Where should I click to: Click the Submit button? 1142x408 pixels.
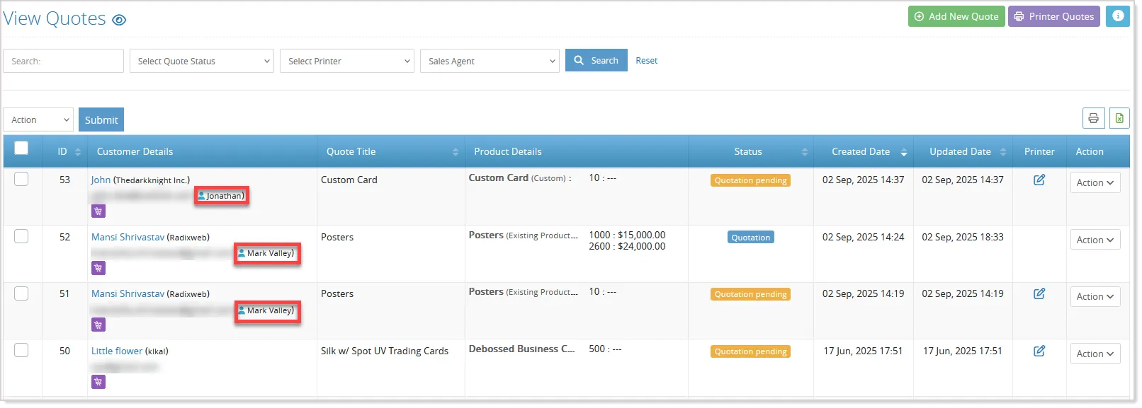click(x=101, y=120)
